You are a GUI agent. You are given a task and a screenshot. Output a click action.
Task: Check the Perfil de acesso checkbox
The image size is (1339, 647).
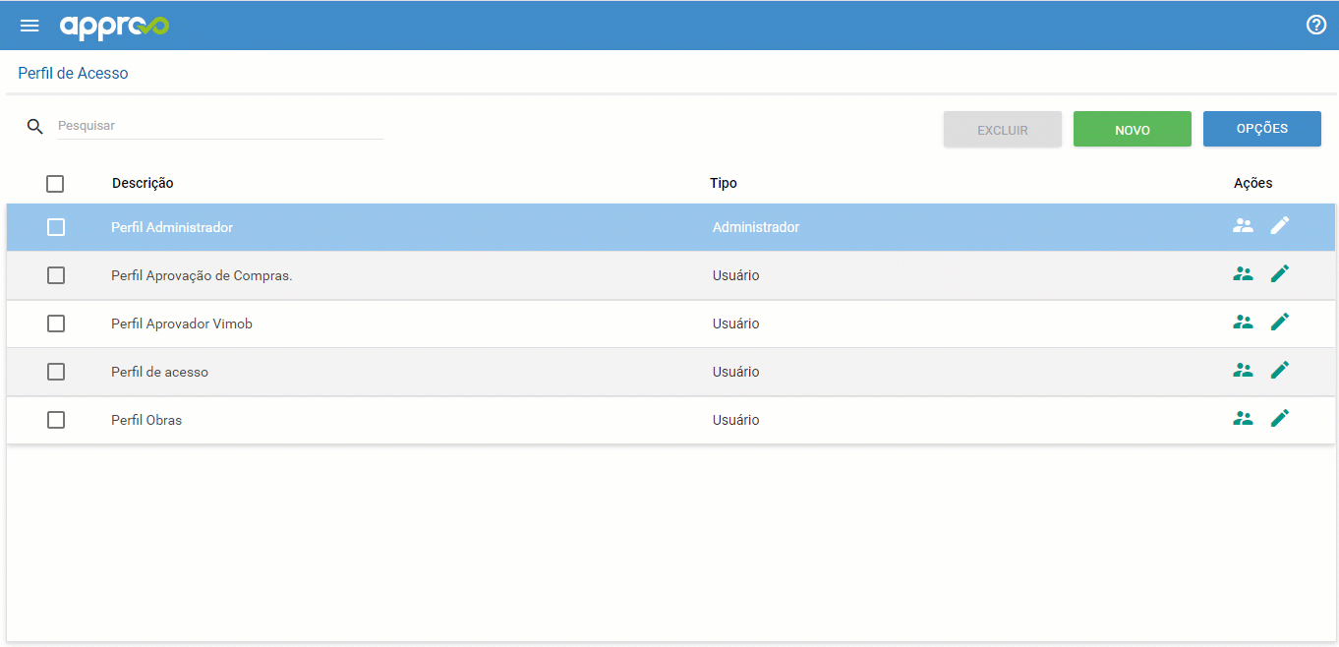(56, 372)
